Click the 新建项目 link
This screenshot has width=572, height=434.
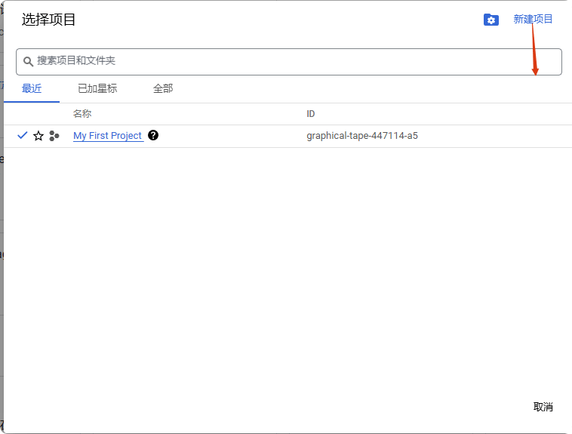[533, 19]
